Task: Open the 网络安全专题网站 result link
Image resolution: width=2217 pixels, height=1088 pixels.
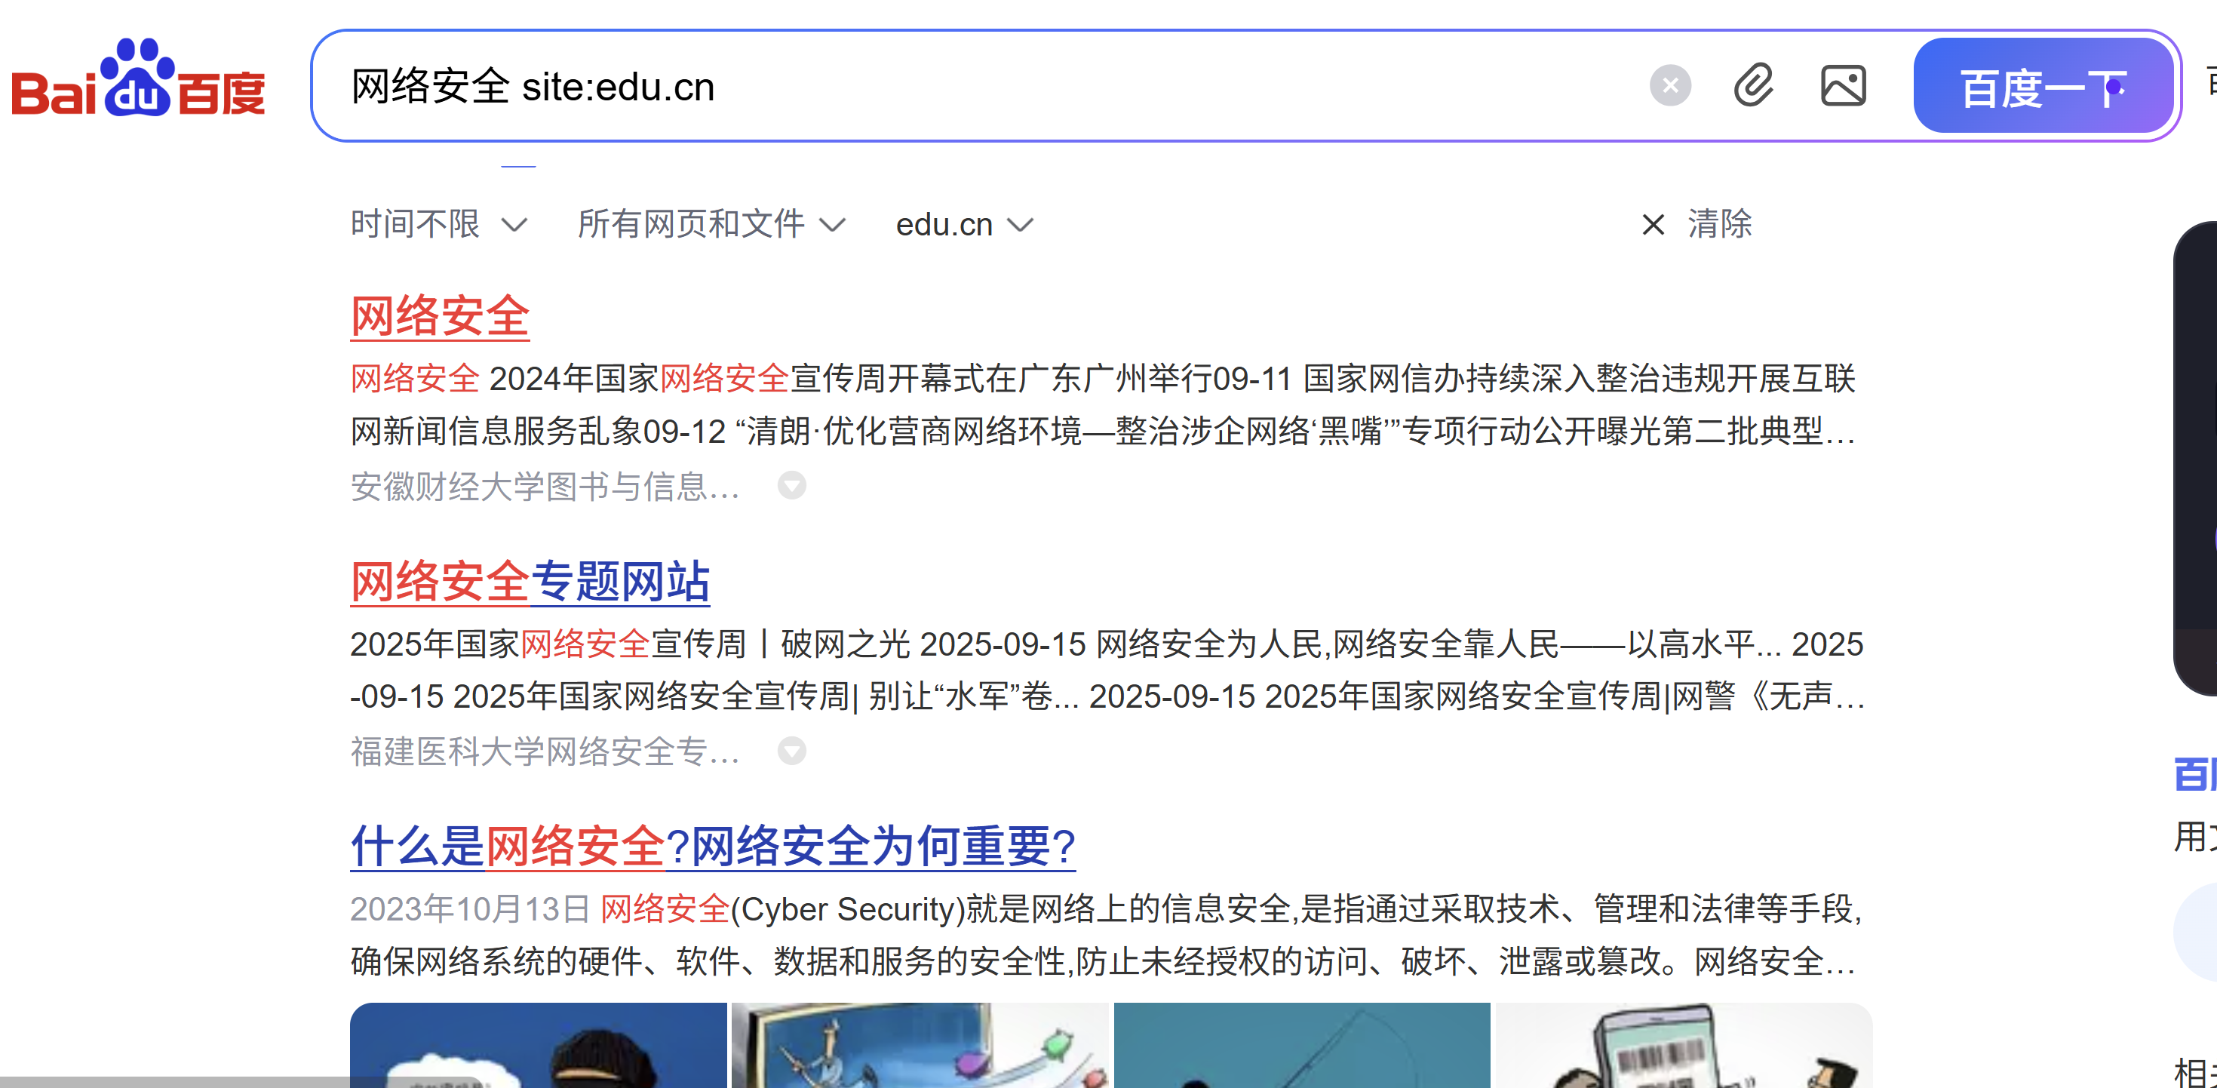Action: pyautogui.click(x=530, y=581)
